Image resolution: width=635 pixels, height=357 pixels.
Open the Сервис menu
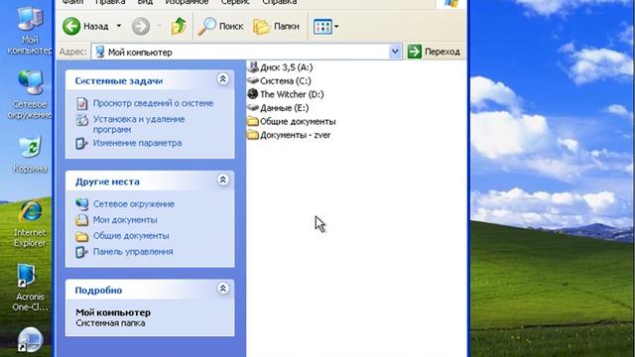235,2
